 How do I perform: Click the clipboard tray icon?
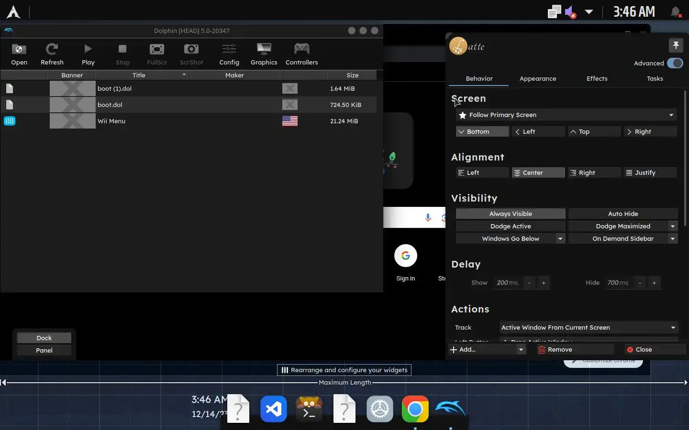554,12
